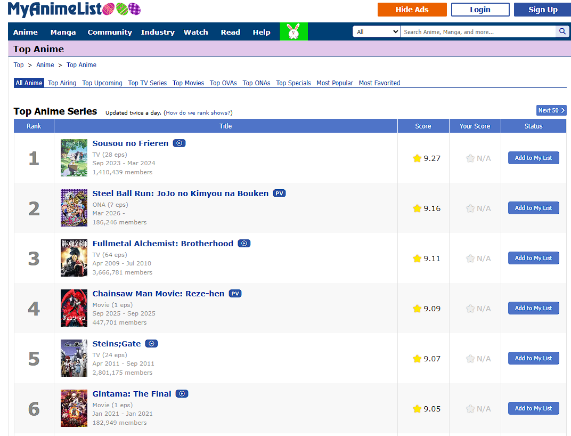Open the Manga menu

63,32
